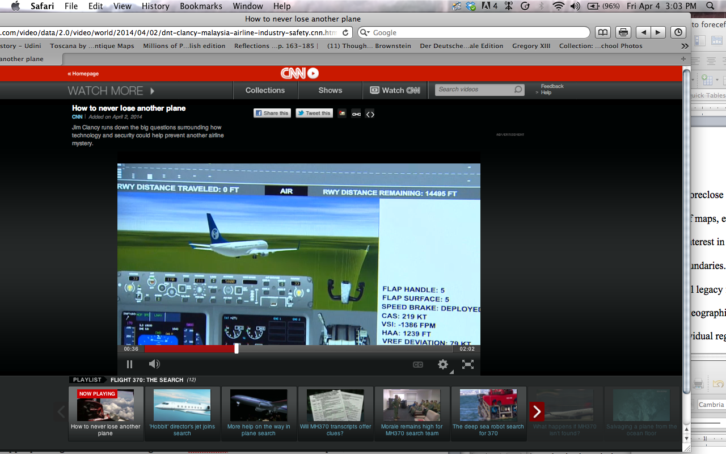
Task: Toggle closed captions with the CC button
Action: [418, 364]
